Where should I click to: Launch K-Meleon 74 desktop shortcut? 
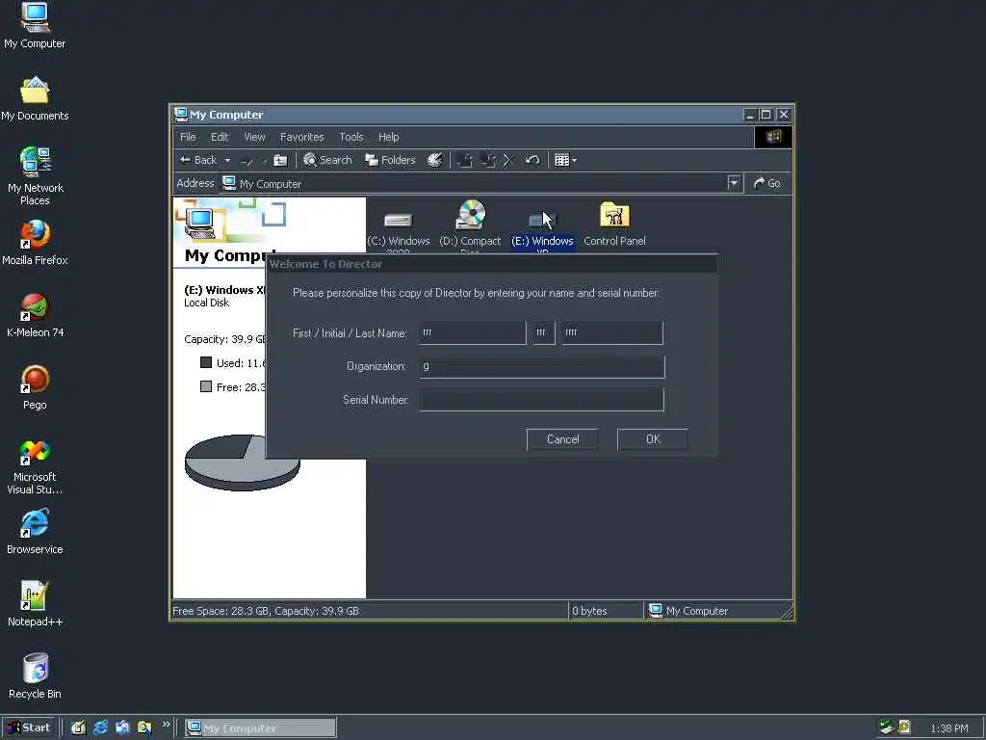tap(35, 315)
